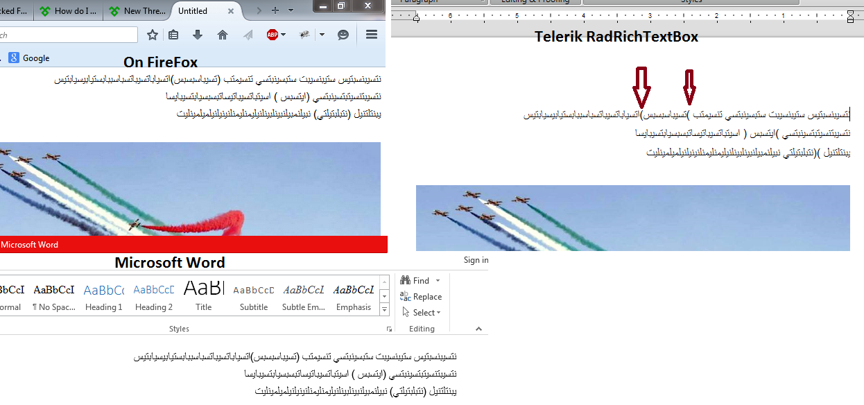Image resolution: width=864 pixels, height=405 pixels.
Task: Open the Greasemonkey dropdown arrow
Action: tap(322, 35)
